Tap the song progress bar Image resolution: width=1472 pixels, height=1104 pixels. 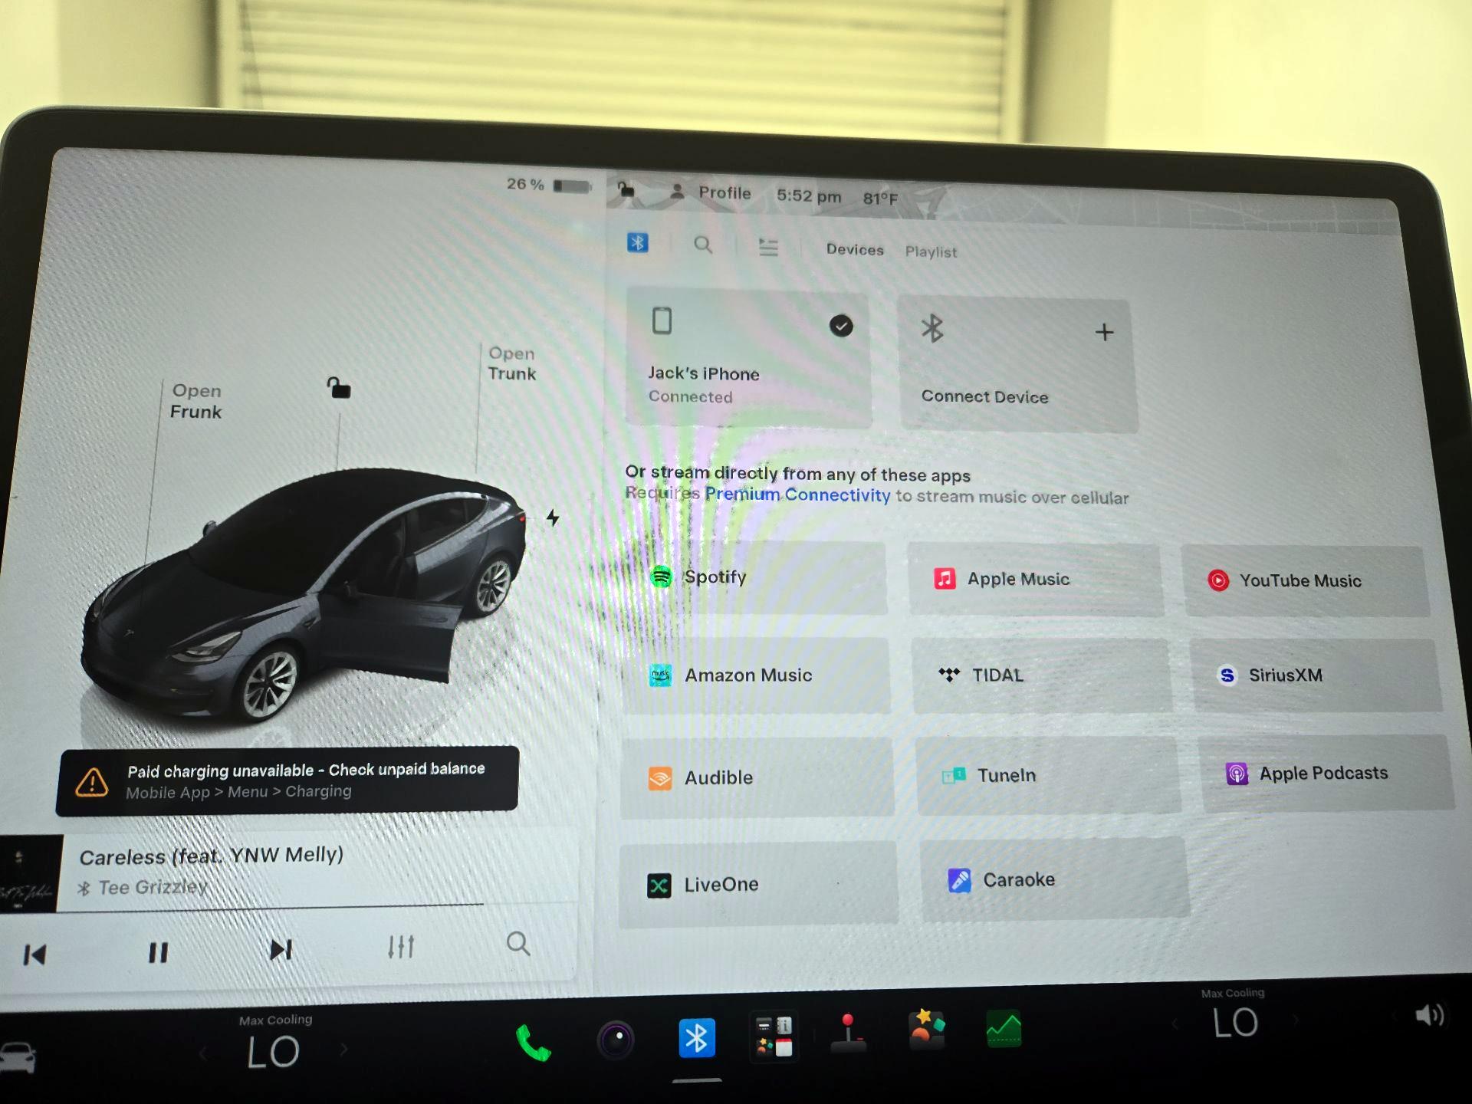tap(270, 908)
